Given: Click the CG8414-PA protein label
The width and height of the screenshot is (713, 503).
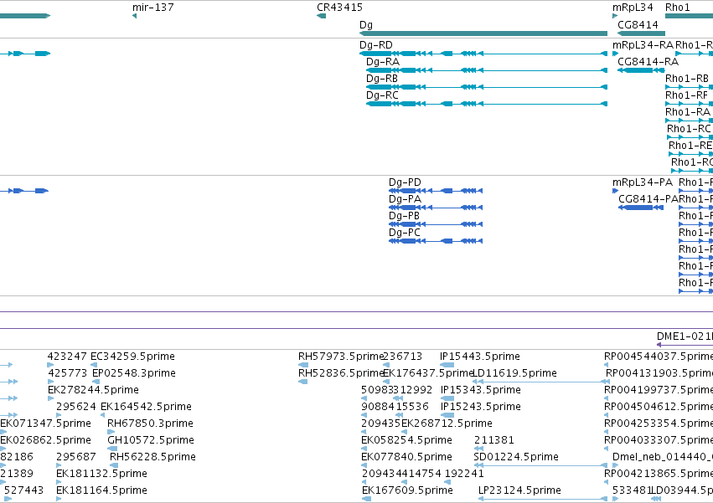Looking at the screenshot, I should click(648, 199).
